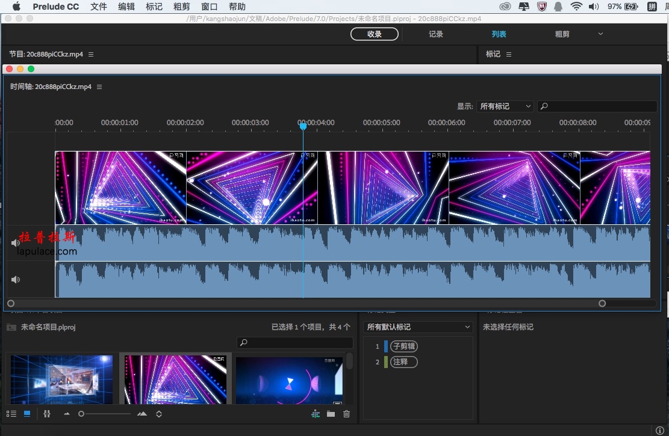Open the sort order up-down arrows
The image size is (669, 436).
click(x=159, y=414)
